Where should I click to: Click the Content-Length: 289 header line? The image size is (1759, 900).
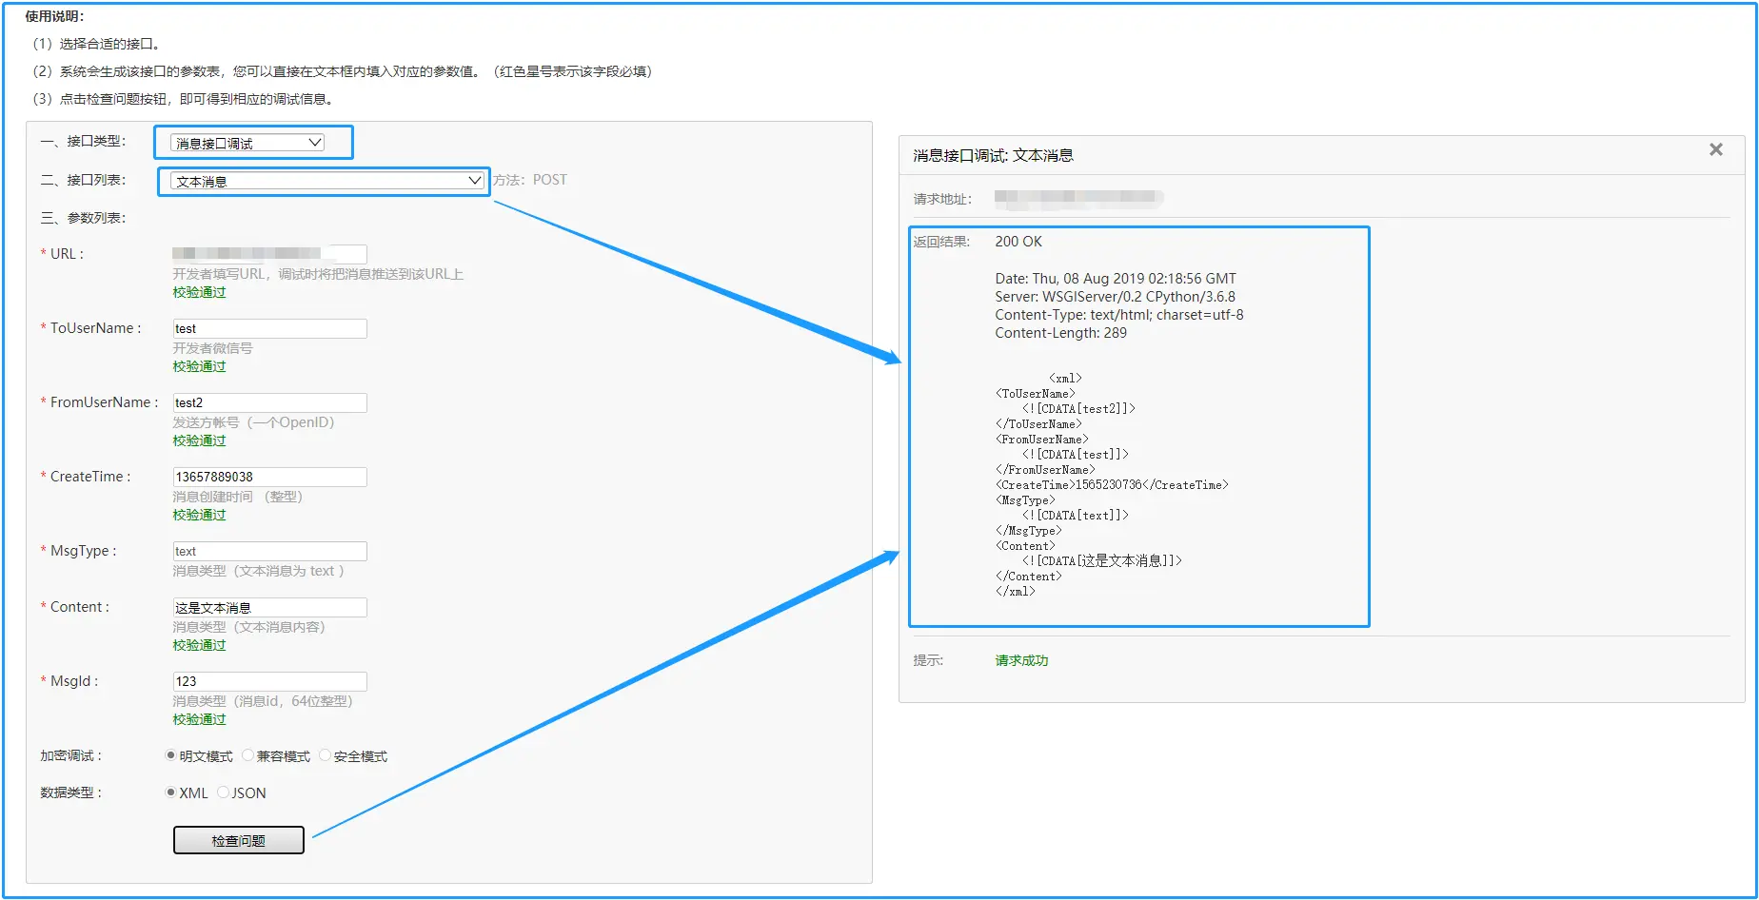(x=1060, y=333)
